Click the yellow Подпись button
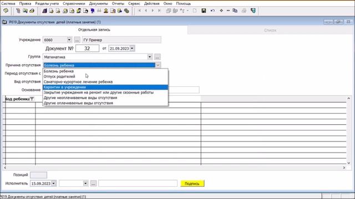Image resolution: width=355 pixels, height=199 pixels. click(x=192, y=184)
